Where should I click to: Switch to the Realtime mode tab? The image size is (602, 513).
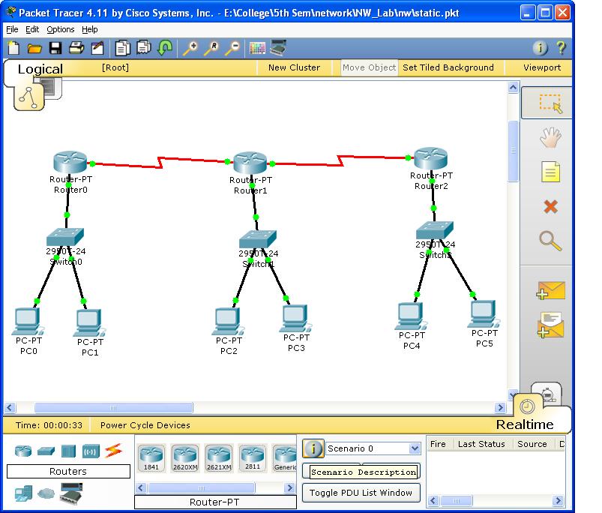(x=525, y=424)
